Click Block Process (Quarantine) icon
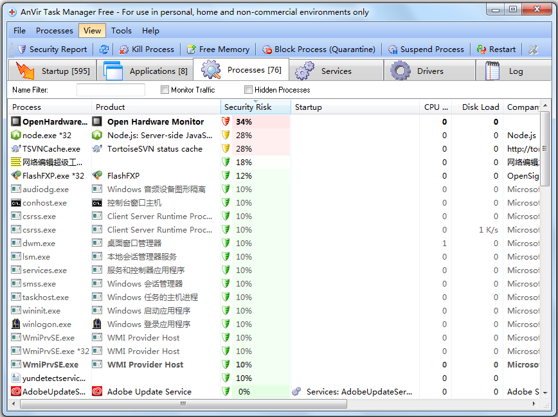 click(x=267, y=49)
